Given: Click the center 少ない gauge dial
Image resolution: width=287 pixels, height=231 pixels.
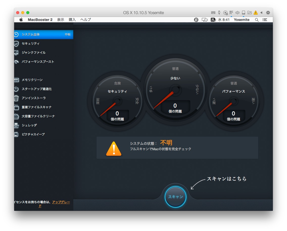Looking at the screenshot, I should point(175,90).
